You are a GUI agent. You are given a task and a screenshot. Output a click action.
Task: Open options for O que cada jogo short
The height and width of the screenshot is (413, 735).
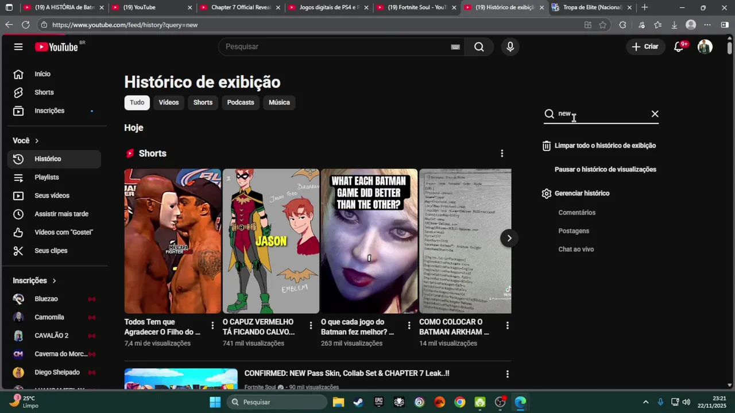tap(409, 325)
